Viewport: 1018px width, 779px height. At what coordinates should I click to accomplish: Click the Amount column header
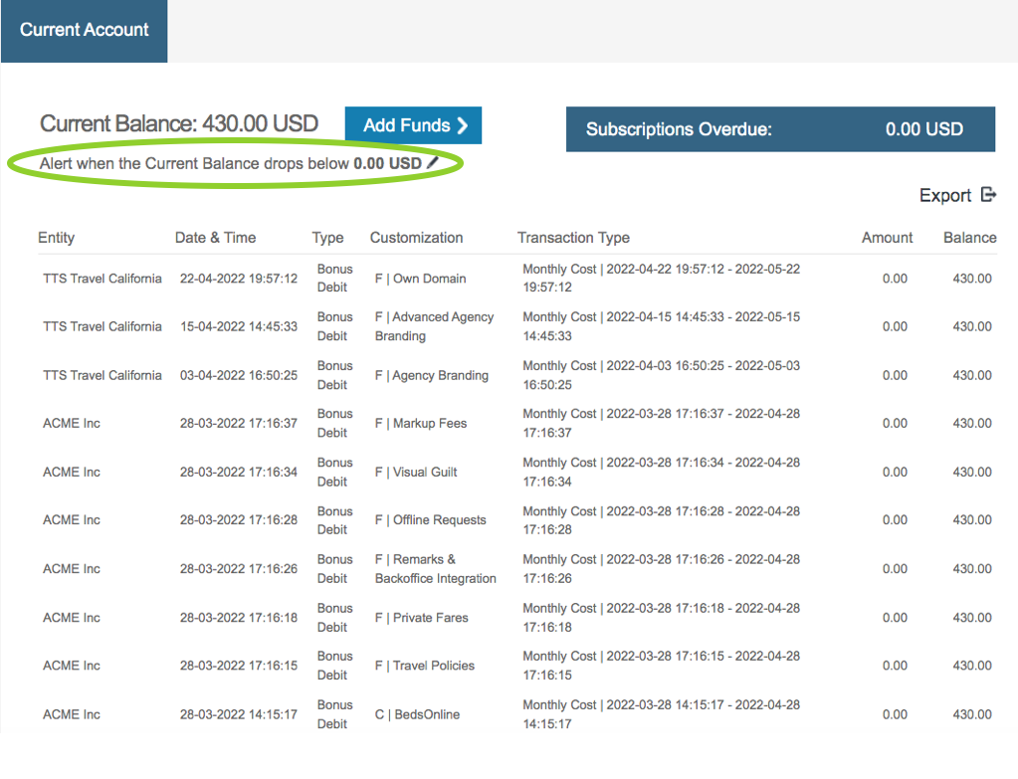pyautogui.click(x=887, y=238)
